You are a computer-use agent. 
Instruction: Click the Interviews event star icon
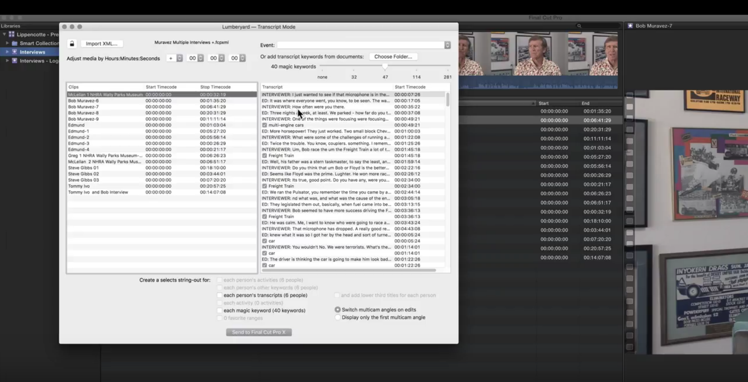pos(15,52)
